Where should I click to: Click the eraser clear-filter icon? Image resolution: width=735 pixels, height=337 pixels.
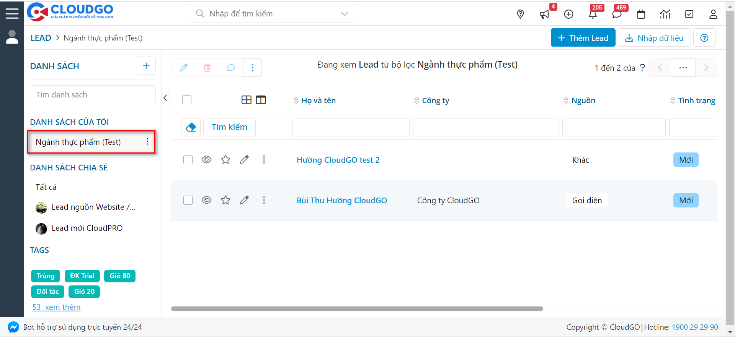pos(191,127)
